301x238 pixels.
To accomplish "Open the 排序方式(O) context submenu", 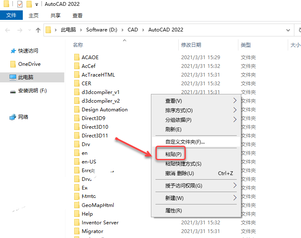I will pos(196,111).
